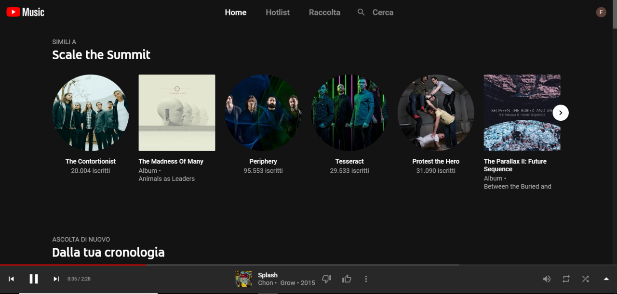Open The Contortionist artist image
617x294 pixels.
tap(91, 113)
